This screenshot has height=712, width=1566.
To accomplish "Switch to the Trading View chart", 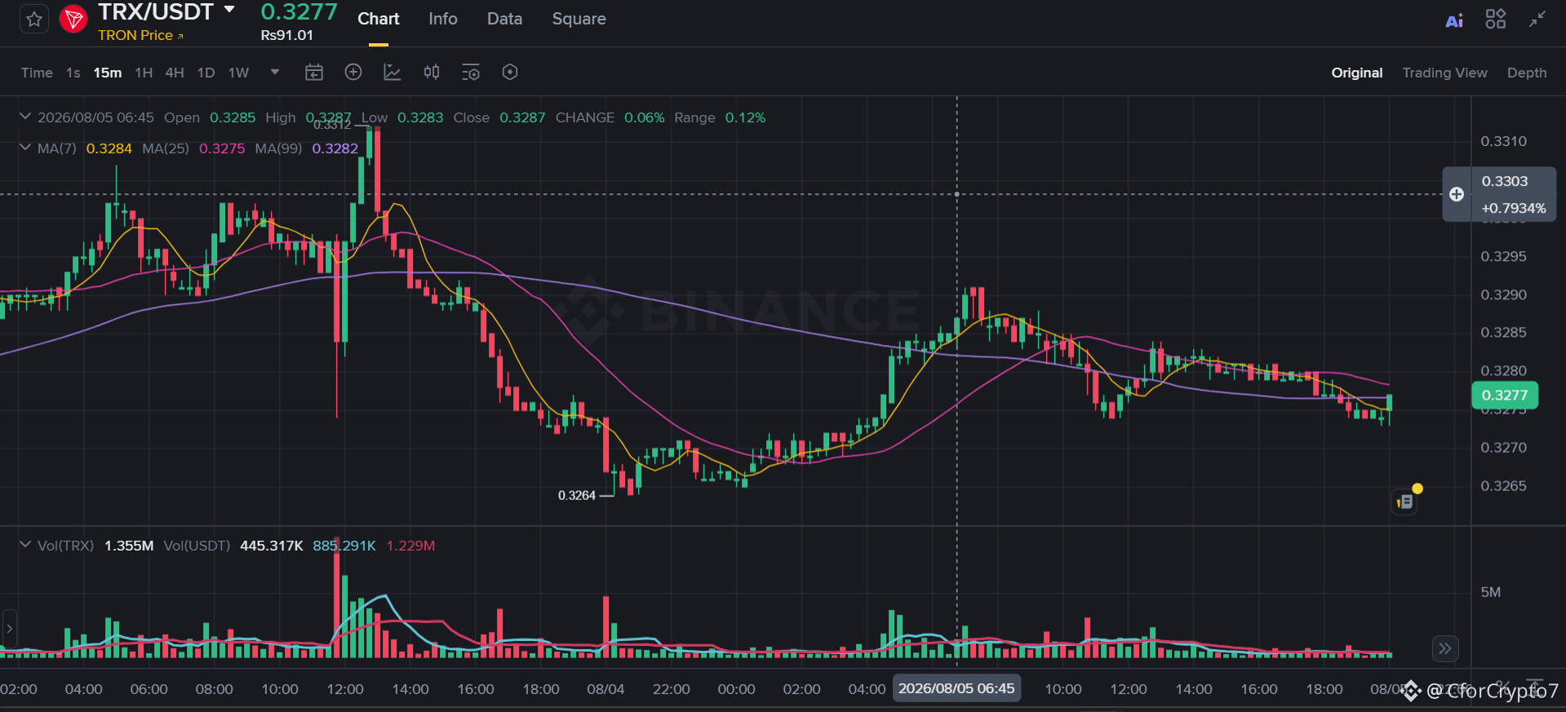I will tap(1444, 73).
